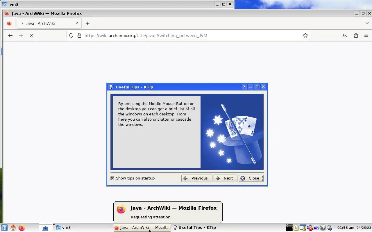Minimize the Useful Tips - KTip window

tap(251, 87)
